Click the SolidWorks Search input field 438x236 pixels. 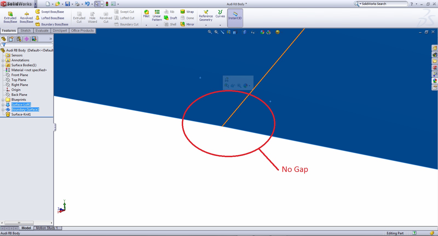(x=383, y=4)
